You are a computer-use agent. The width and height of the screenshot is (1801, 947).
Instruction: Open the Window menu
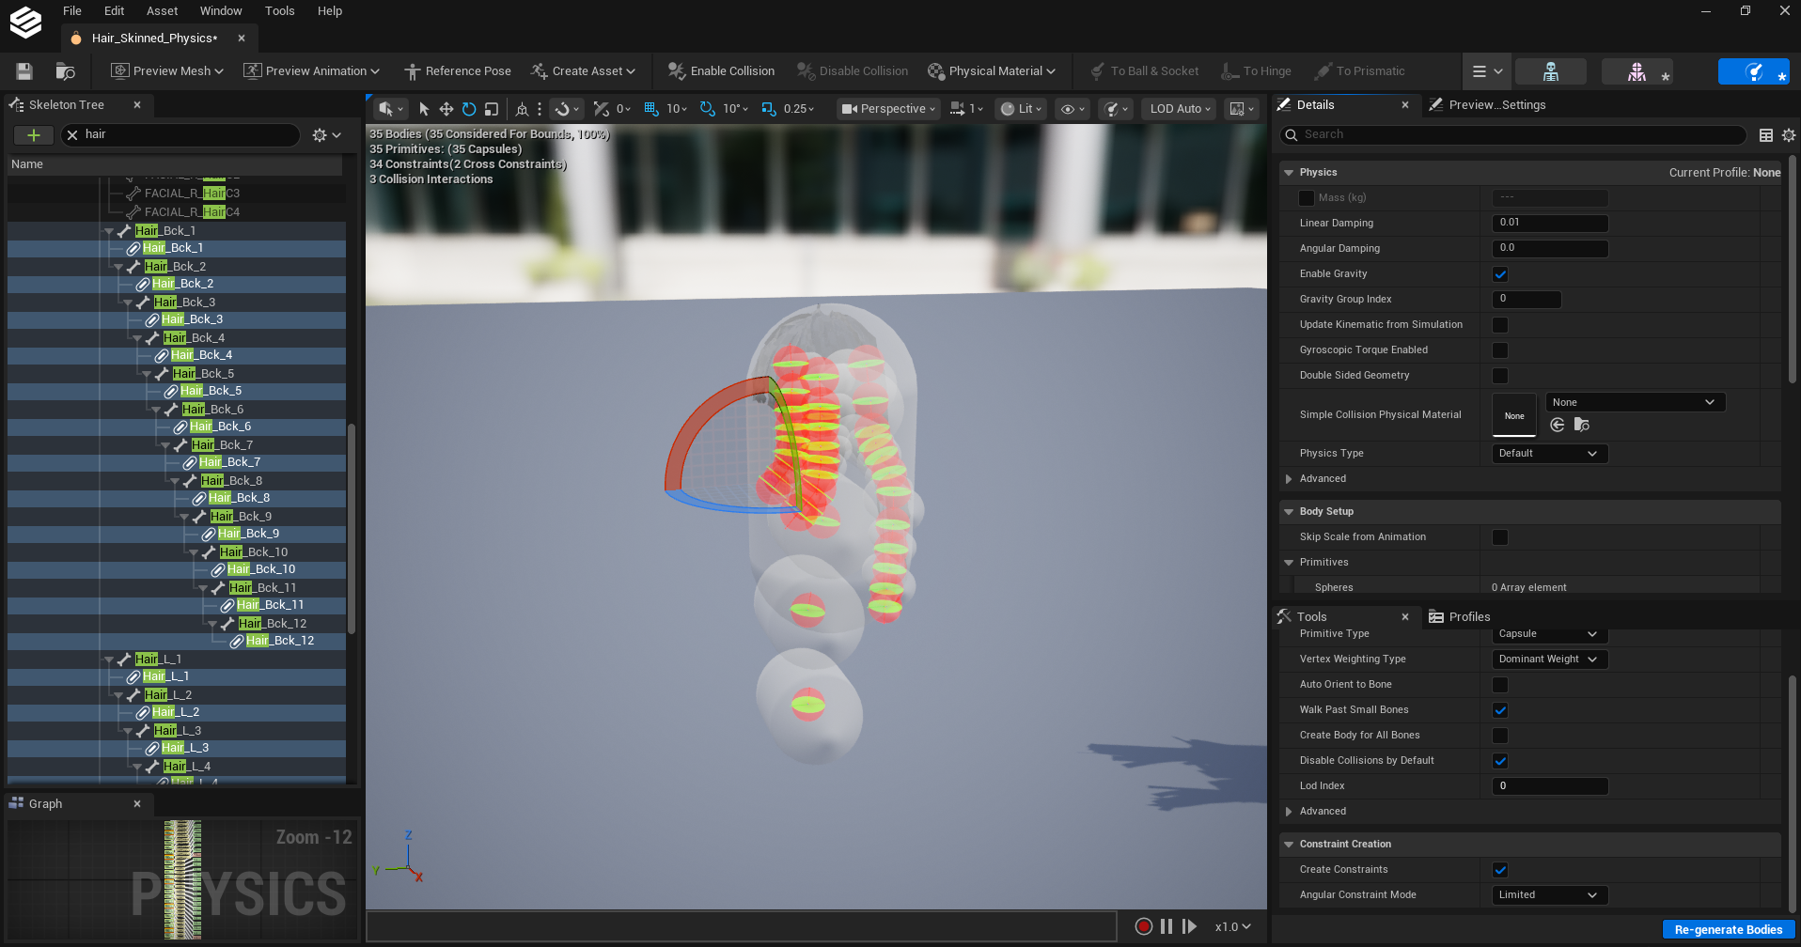coord(221,11)
